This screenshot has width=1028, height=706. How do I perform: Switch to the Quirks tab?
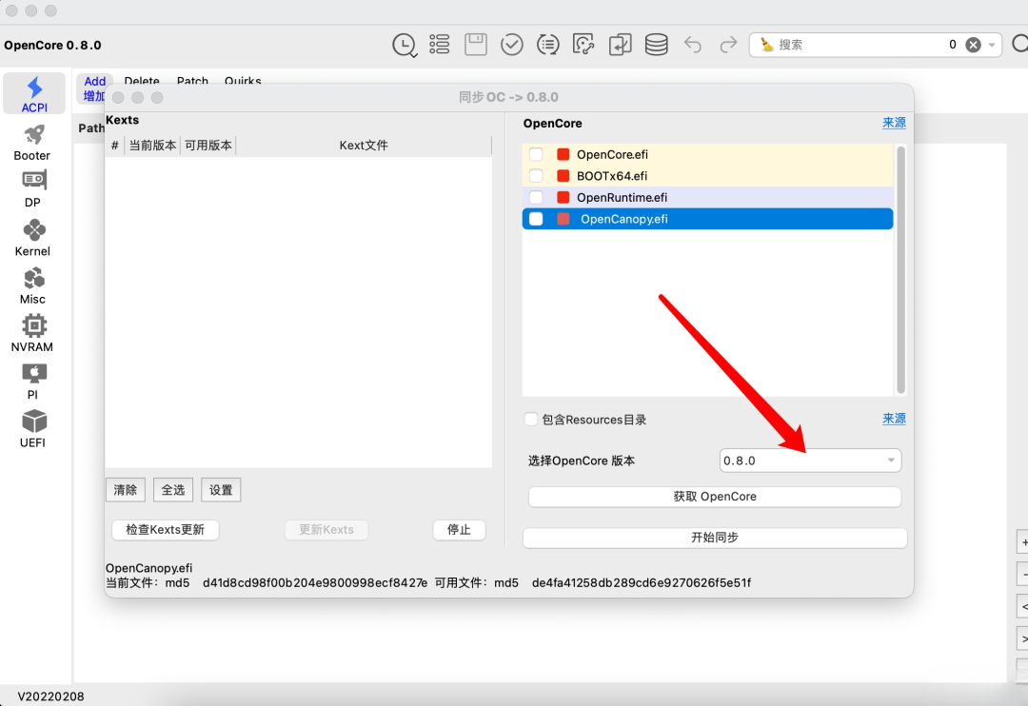(x=243, y=81)
